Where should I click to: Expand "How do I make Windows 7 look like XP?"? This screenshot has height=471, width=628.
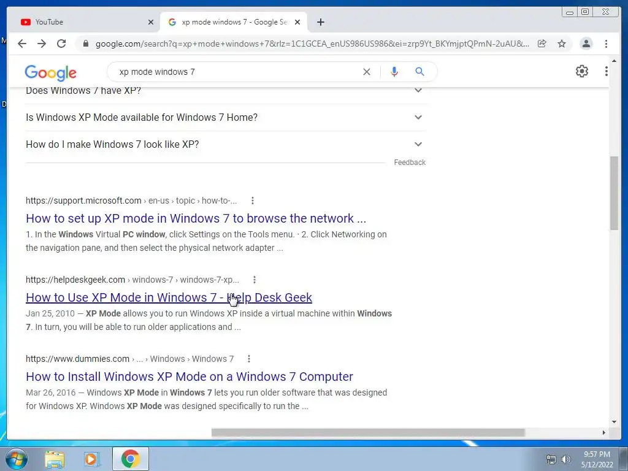click(224, 144)
